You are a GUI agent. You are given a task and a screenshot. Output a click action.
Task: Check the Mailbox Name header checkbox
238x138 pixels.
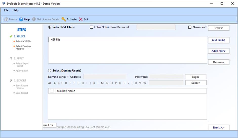52,91
